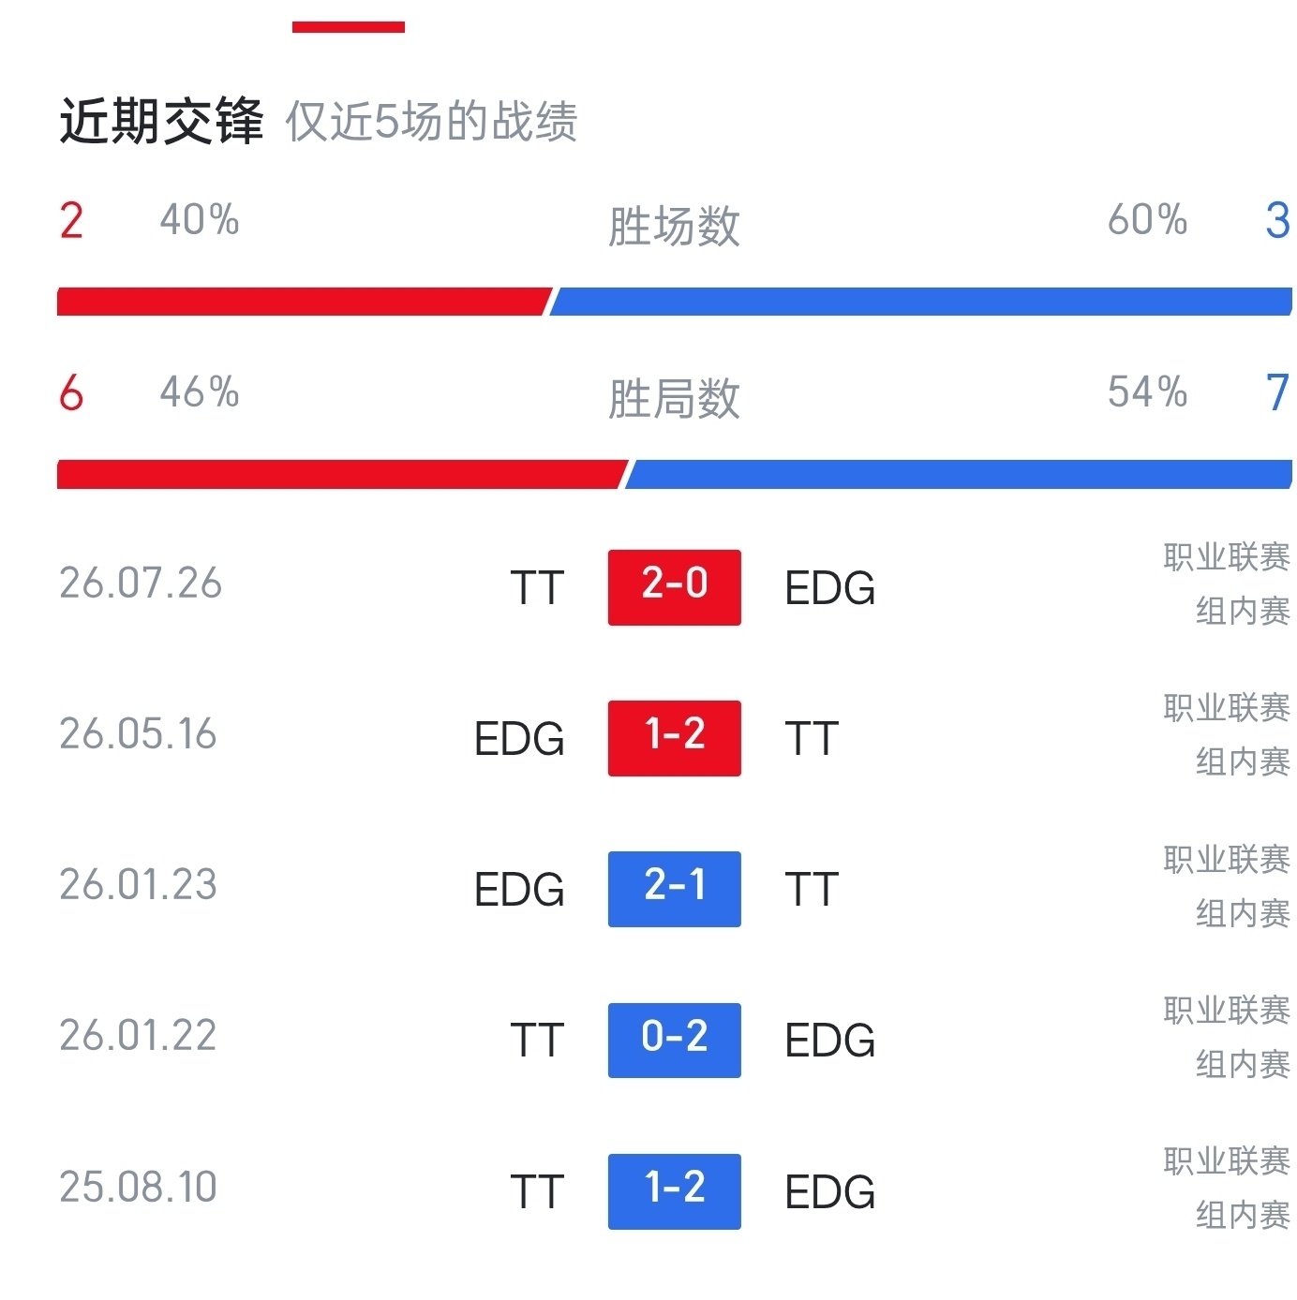Open 职业联赛 组内赛 label for 26.07.26 match
Viewport: 1297px width, 1300px height.
[1227, 584]
